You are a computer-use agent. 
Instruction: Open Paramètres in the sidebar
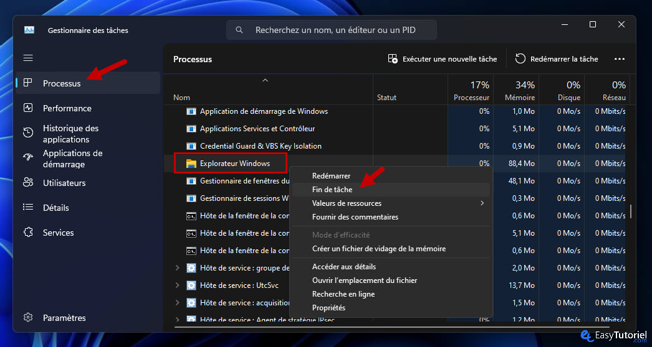pos(88,318)
